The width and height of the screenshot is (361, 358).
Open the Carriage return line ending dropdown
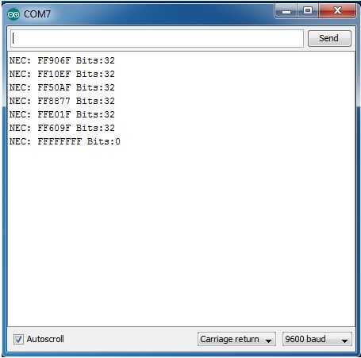[236, 339]
